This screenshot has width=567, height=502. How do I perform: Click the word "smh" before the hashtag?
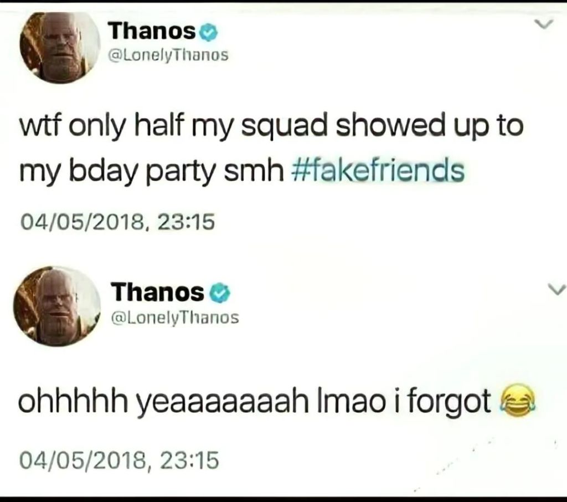pos(255,172)
